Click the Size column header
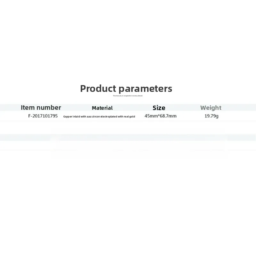256x256 pixels. [159, 108]
